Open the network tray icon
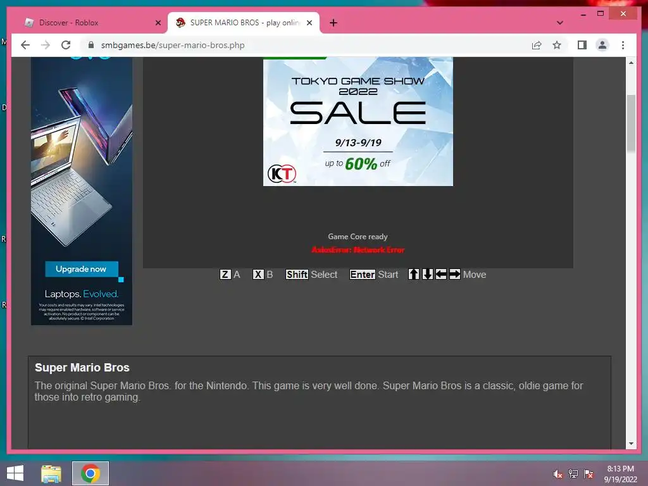The image size is (648, 486). click(x=573, y=474)
